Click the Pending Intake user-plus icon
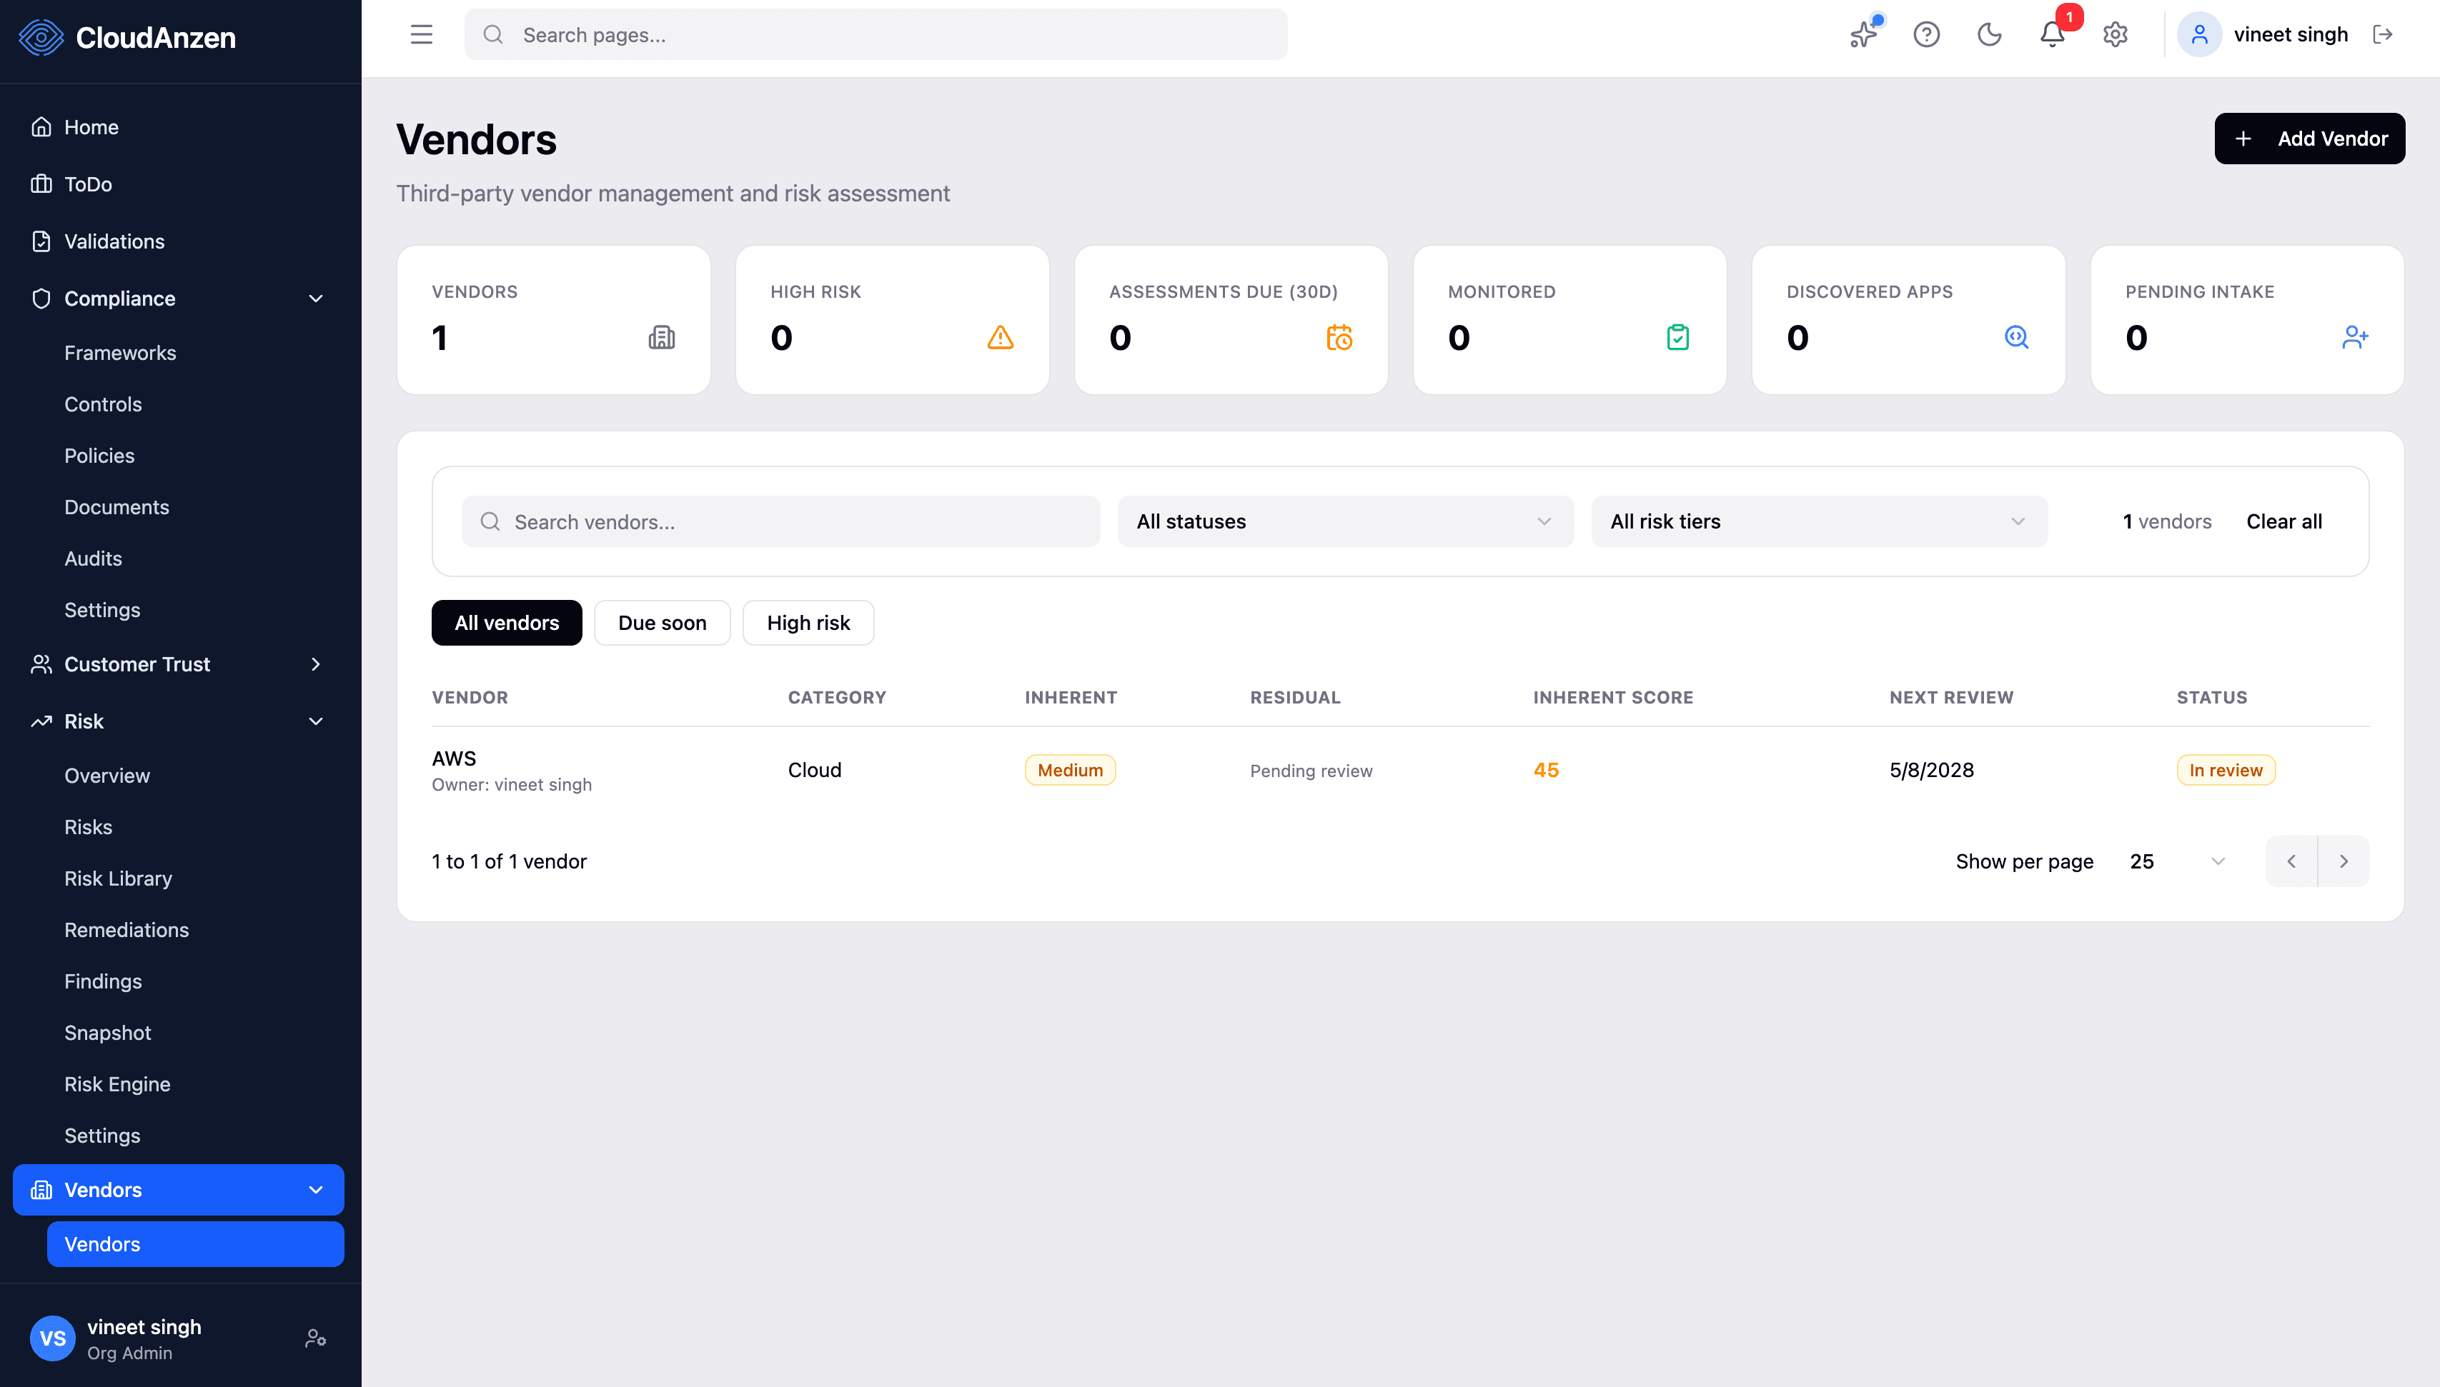Screen dimensions: 2440x1387 tap(2355, 337)
